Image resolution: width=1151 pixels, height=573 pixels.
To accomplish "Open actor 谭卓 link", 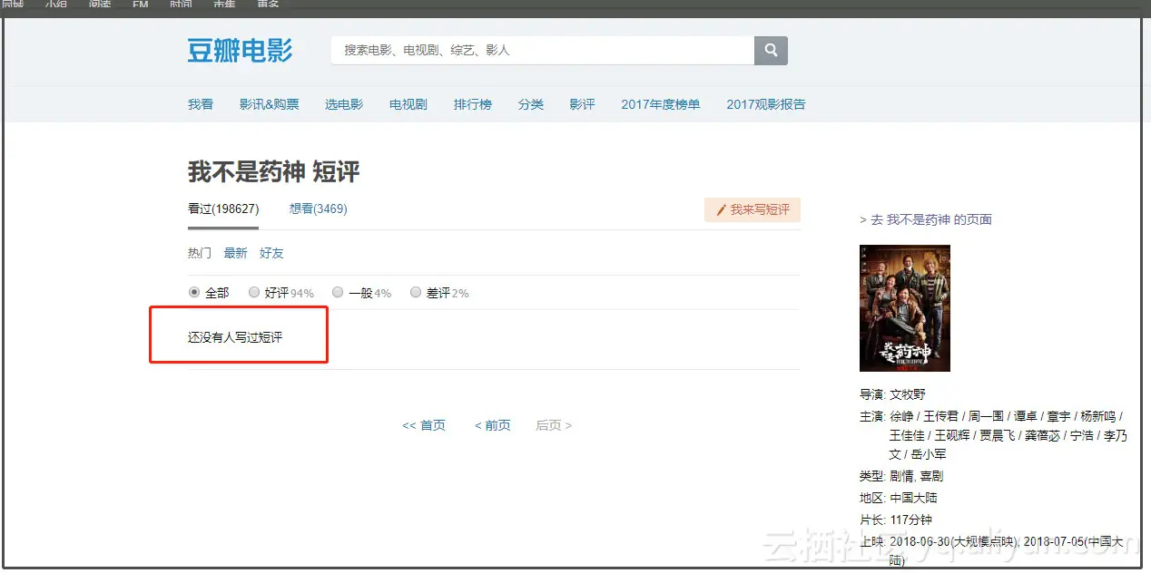I will [1026, 416].
